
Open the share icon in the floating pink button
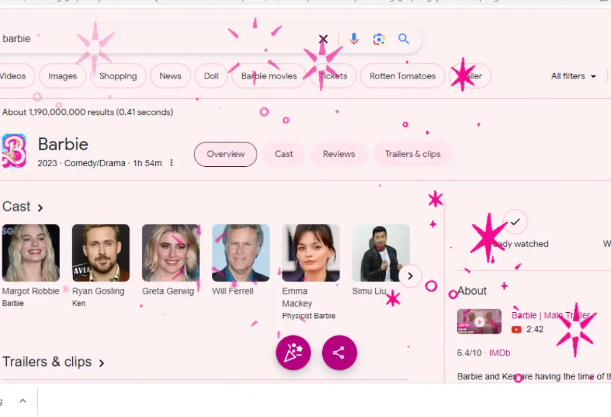pos(339,352)
